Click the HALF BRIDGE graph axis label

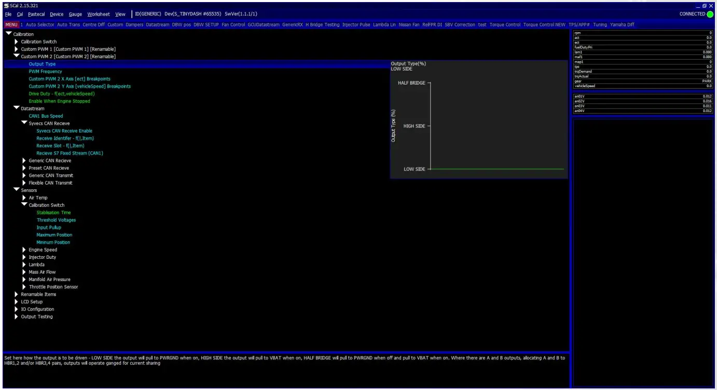point(411,83)
